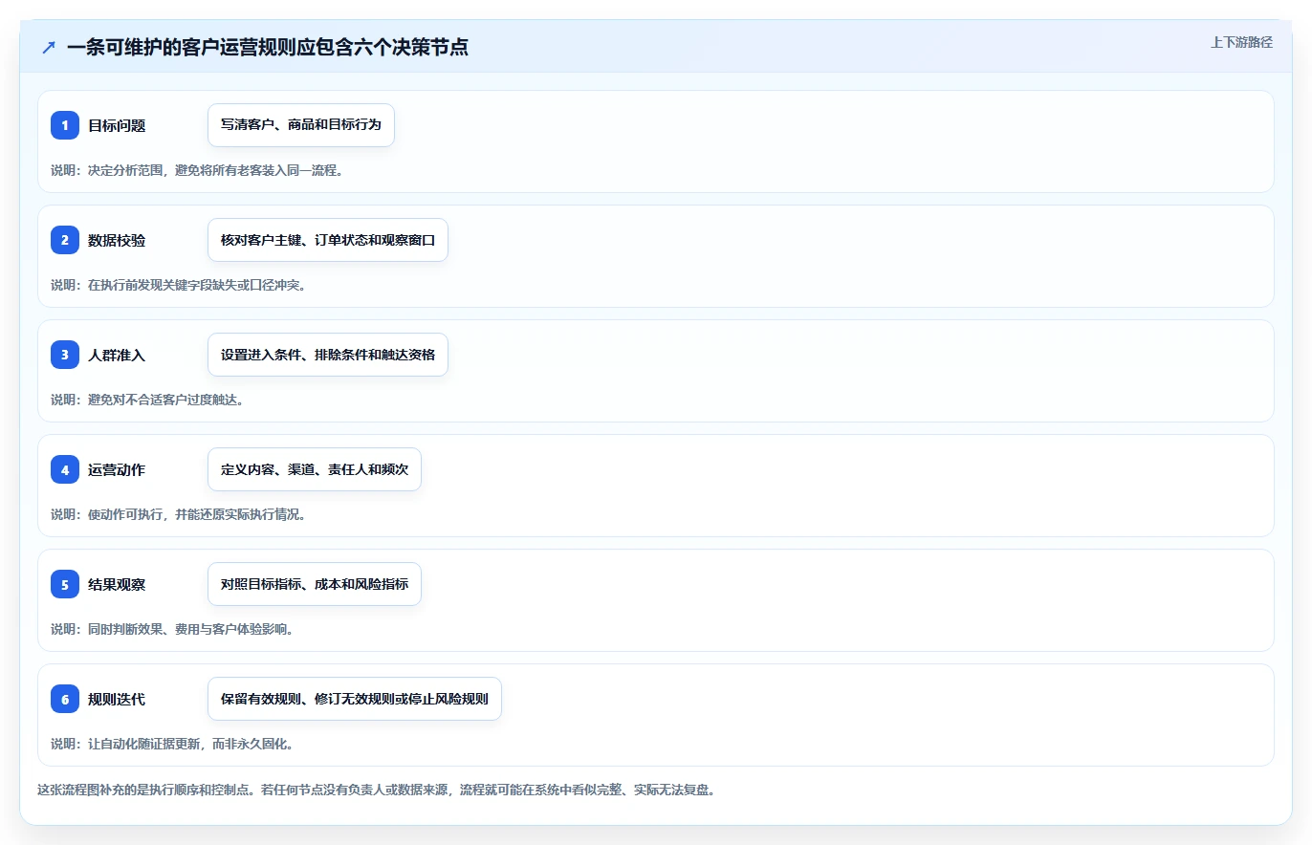Open the 写清客户、商品和目标行为 chip

point(301,125)
